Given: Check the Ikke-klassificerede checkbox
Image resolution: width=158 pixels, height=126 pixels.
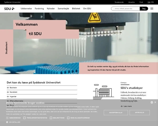Looking at the screenshot, I should [x=68, y=118].
